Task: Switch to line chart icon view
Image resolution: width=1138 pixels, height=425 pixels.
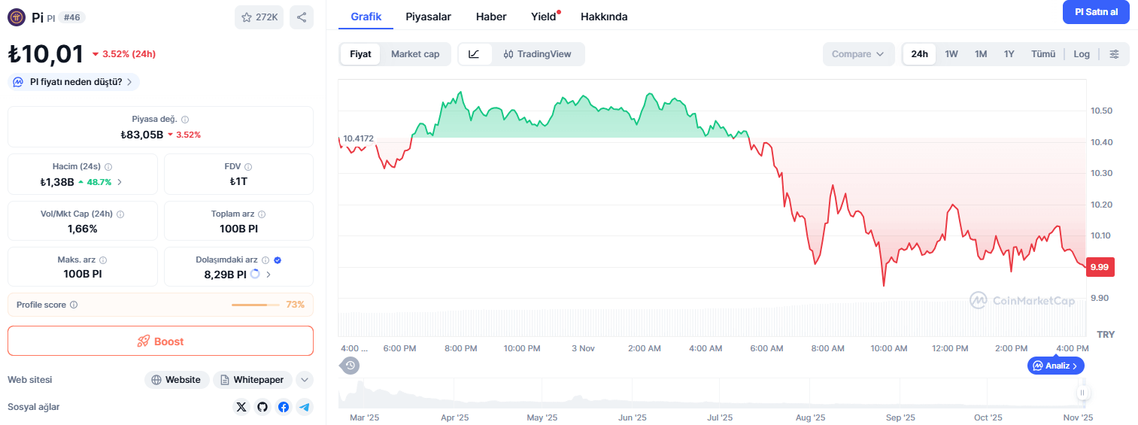Action: (475, 54)
